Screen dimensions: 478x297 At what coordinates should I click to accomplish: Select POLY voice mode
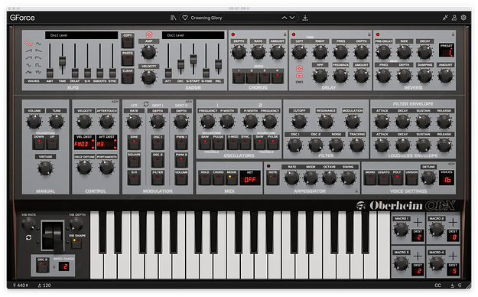click(397, 178)
